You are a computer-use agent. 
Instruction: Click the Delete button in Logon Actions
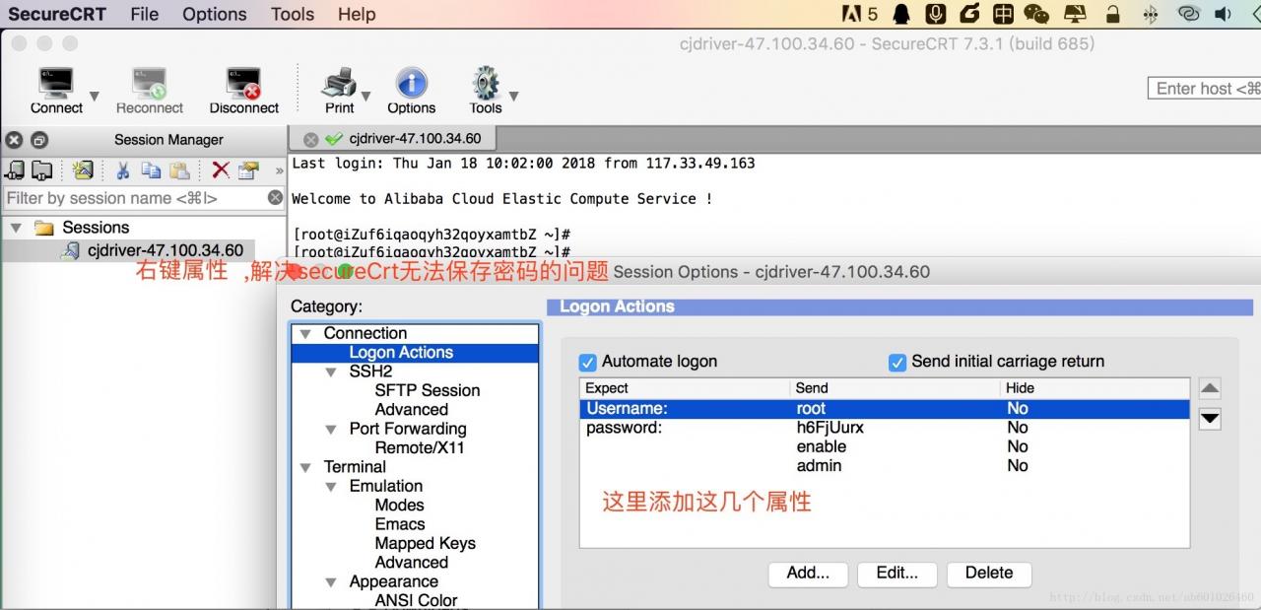(989, 573)
